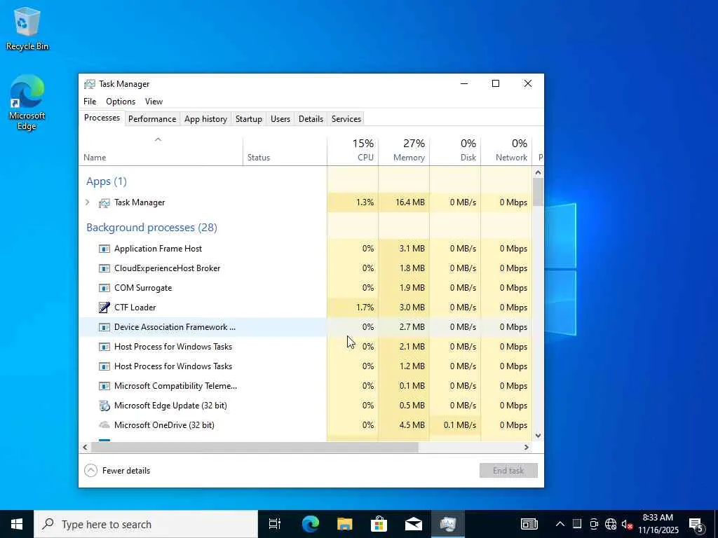The height and width of the screenshot is (538, 718).
Task: Select the first Host Process for Windows Tasks row with 2.1 MB
Action: click(306, 347)
